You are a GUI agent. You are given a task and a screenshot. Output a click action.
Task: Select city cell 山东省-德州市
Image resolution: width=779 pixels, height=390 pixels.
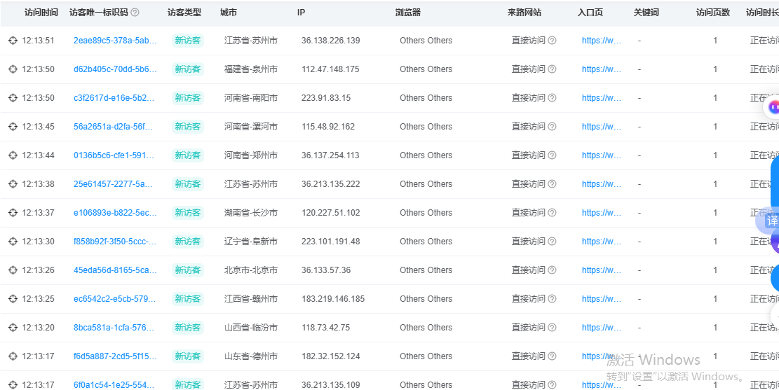(x=251, y=356)
